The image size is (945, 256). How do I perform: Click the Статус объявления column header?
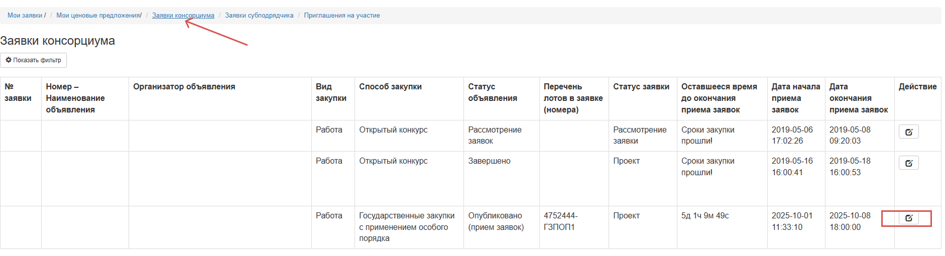tap(492, 92)
